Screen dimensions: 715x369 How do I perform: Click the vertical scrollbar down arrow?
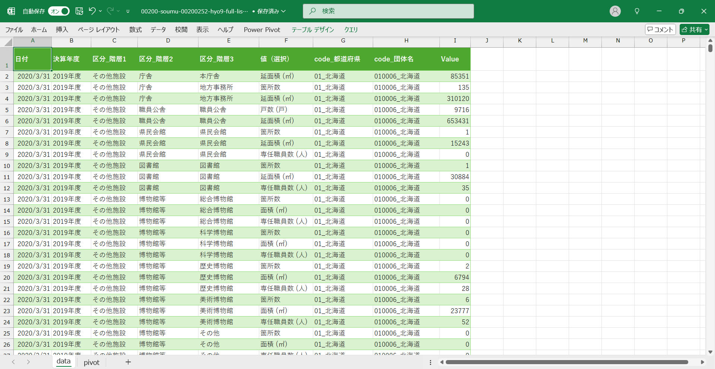click(x=710, y=352)
